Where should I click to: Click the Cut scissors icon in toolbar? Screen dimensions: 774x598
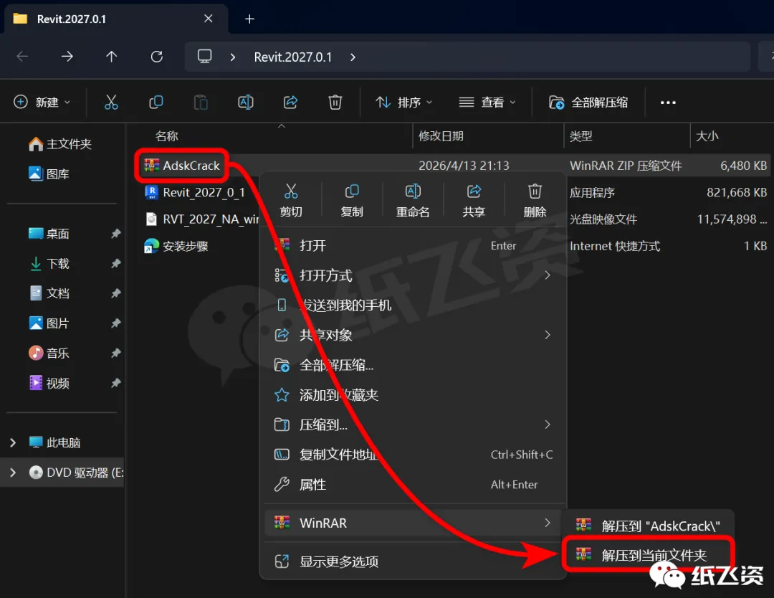click(111, 103)
